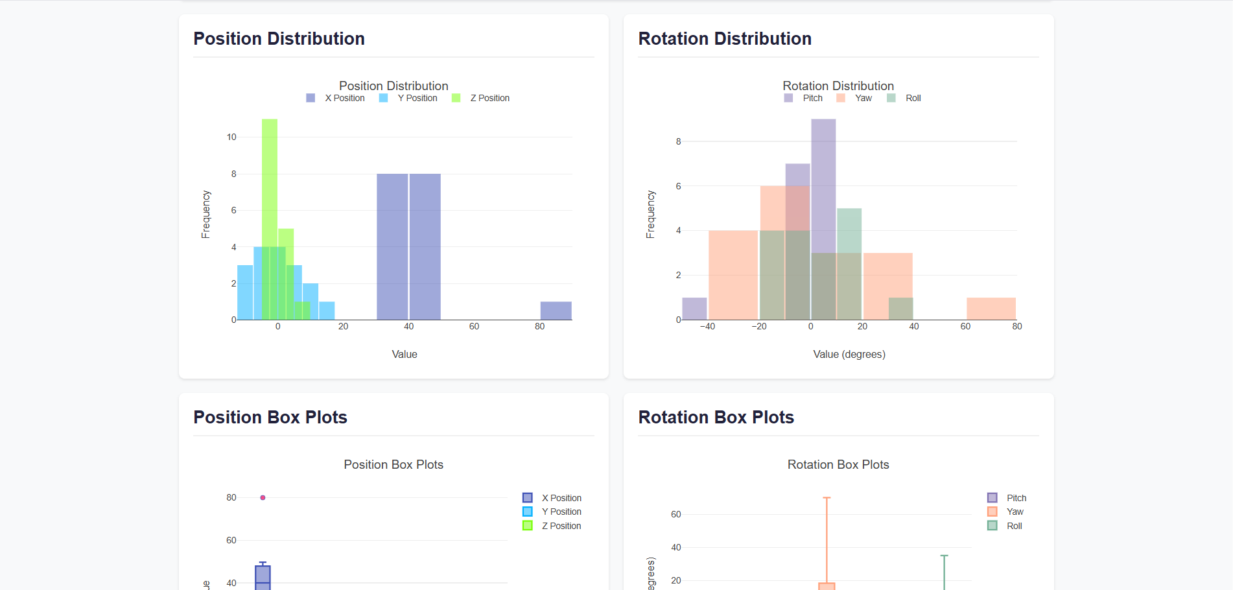This screenshot has width=1233, height=590.
Task: Select the Rotation Box Plots chart title
Action: [838, 464]
